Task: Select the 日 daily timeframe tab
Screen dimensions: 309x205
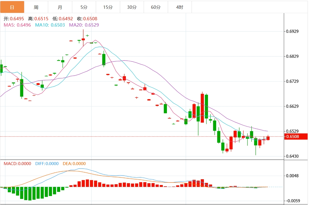Action: (12, 7)
